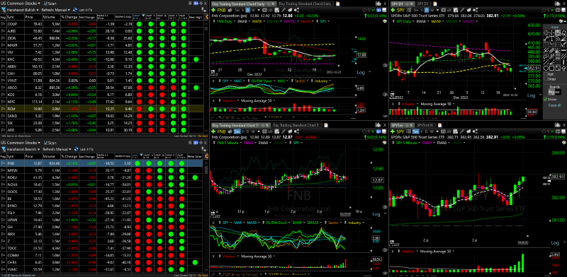The width and height of the screenshot is (567, 277).
Task: Uncheck the Show checkbox in drawing tools
Action: [x=545, y=99]
